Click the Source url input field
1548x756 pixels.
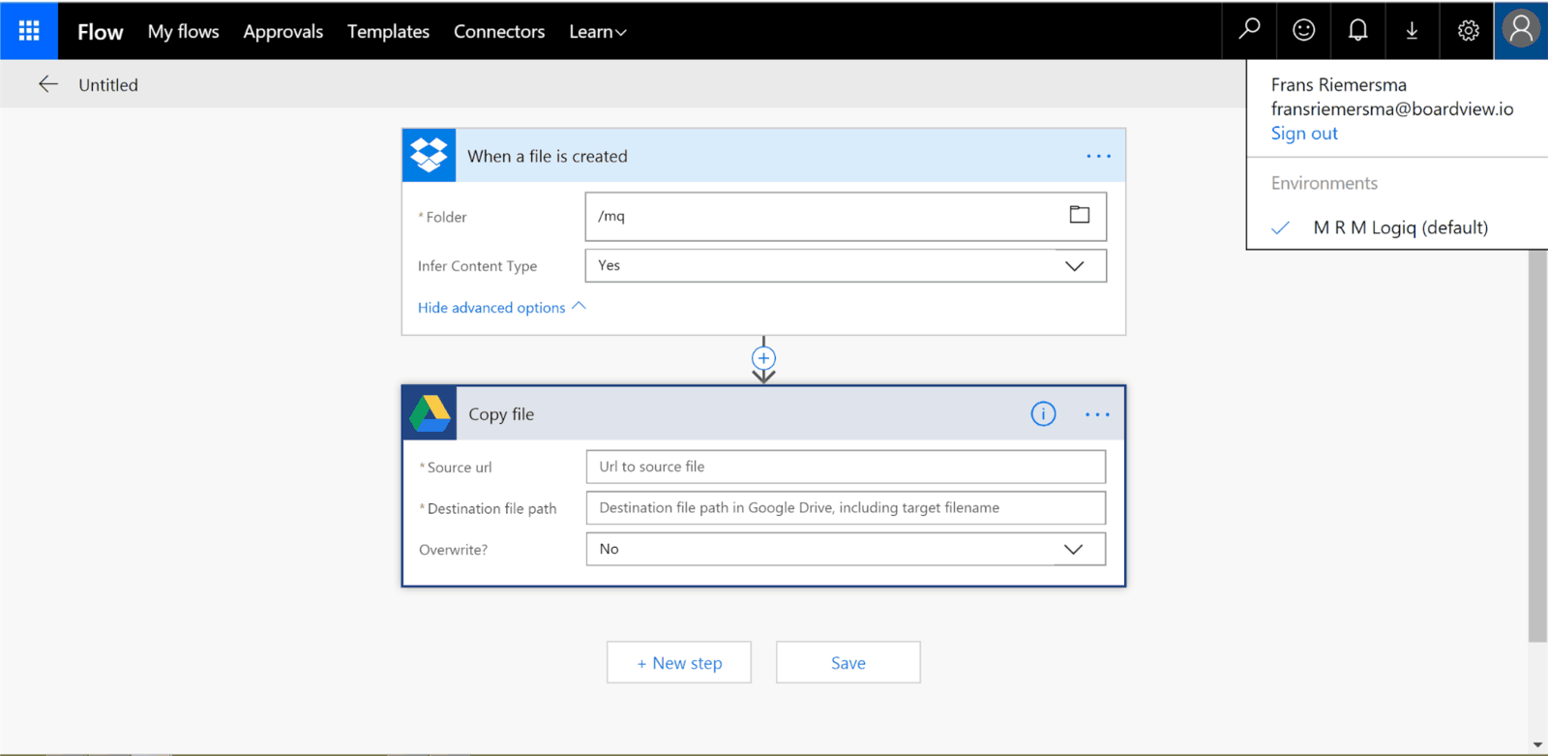[846, 467]
